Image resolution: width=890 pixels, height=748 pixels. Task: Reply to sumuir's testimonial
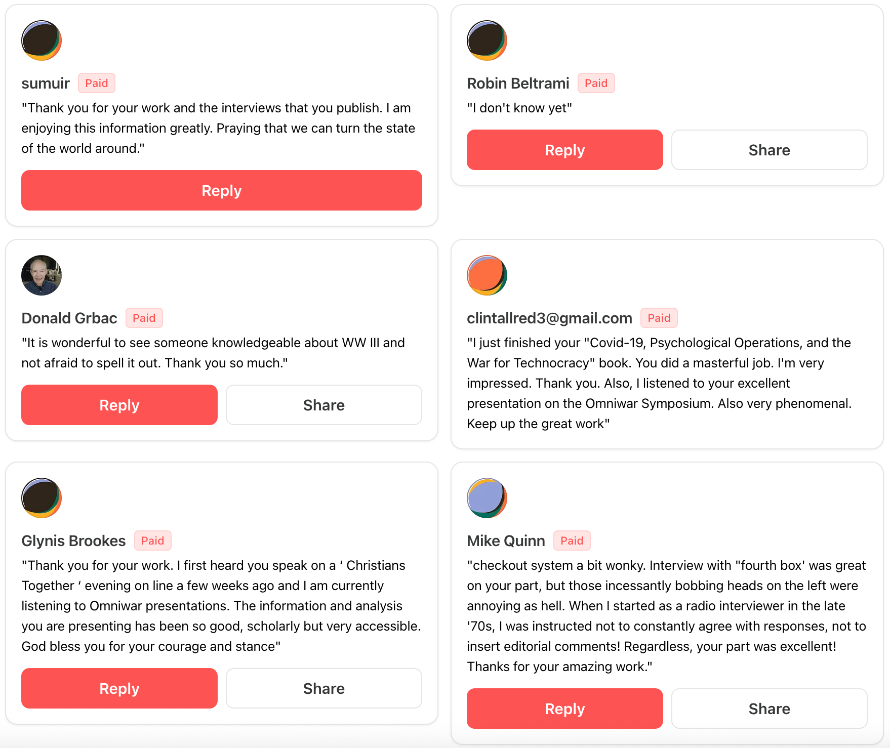(x=222, y=190)
